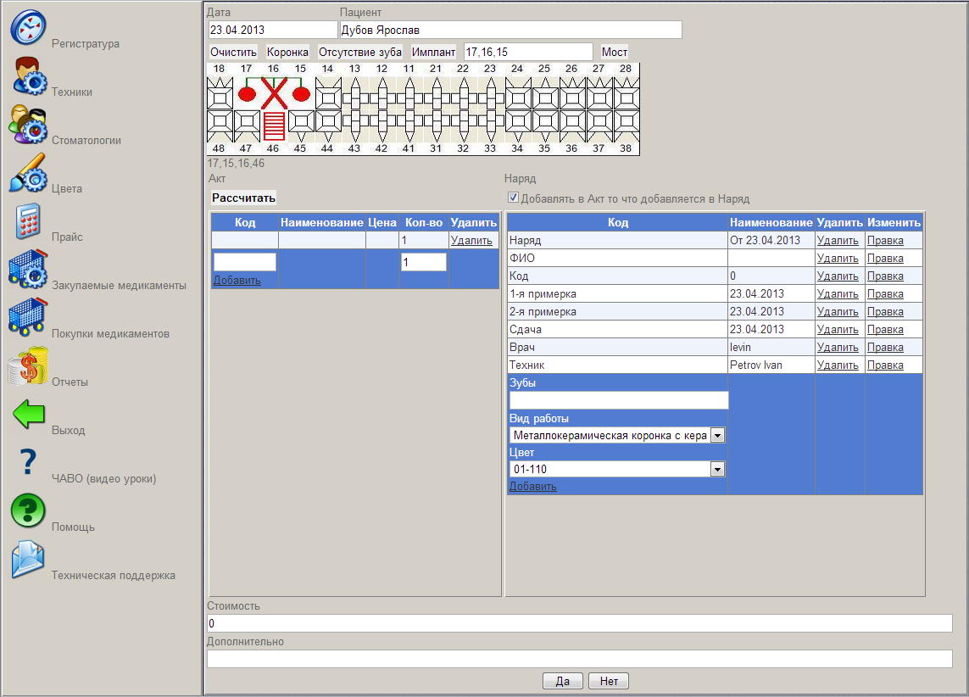Click Удалить link in Техник row

[x=838, y=365]
